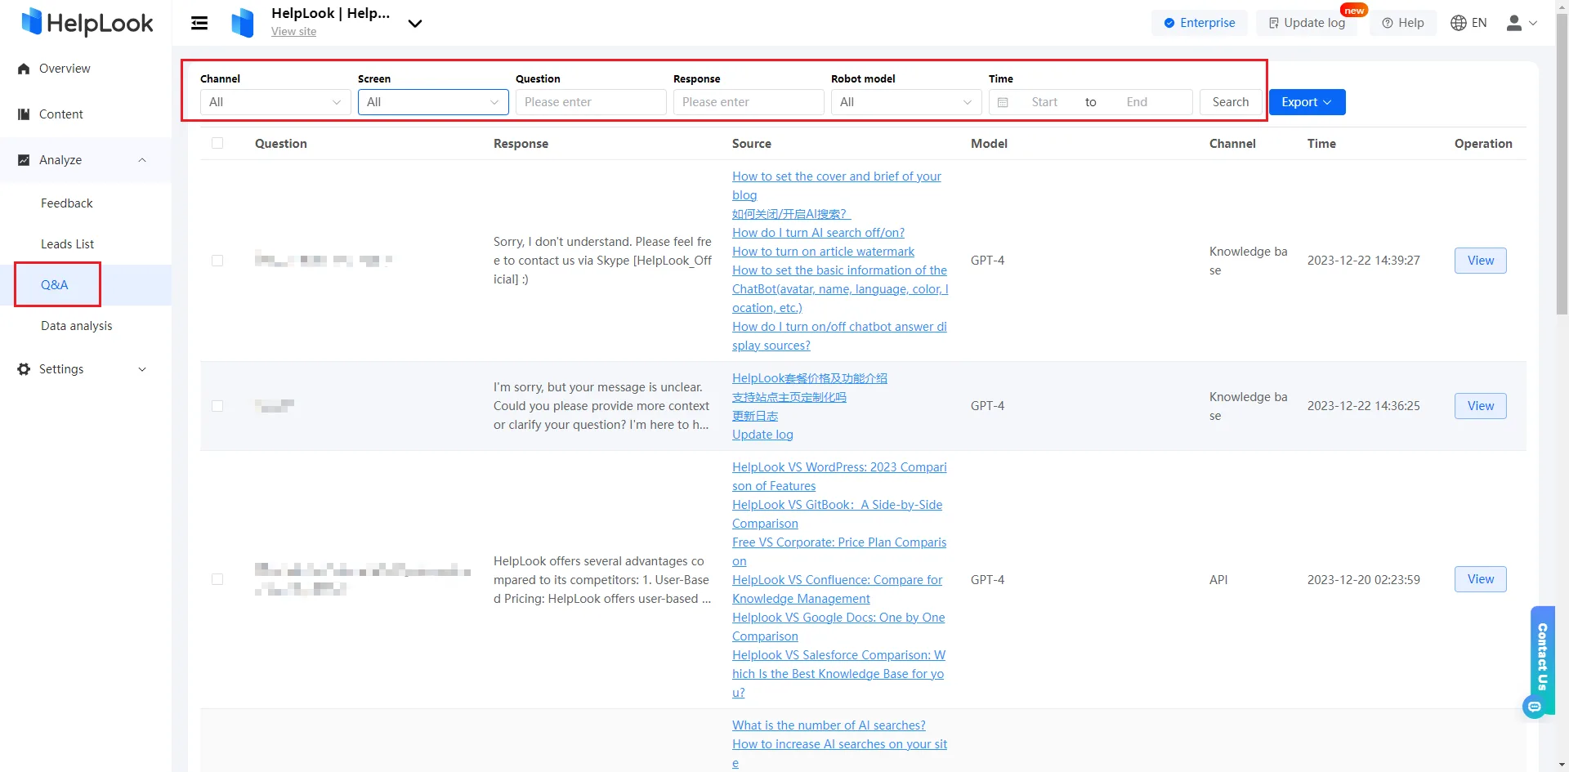Open the '支持站点主页定制化吗' link

(789, 397)
